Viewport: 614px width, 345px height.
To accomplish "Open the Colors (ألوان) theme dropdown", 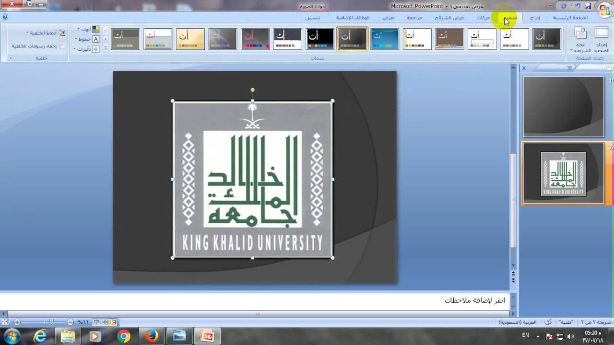I will coord(89,29).
